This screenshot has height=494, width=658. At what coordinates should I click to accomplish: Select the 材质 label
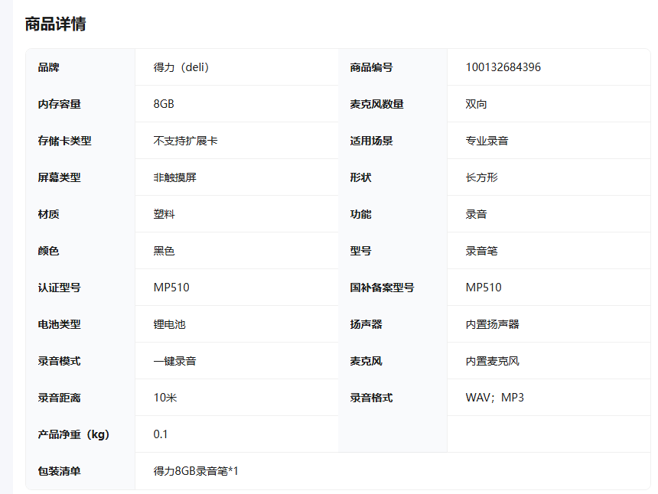tap(49, 214)
